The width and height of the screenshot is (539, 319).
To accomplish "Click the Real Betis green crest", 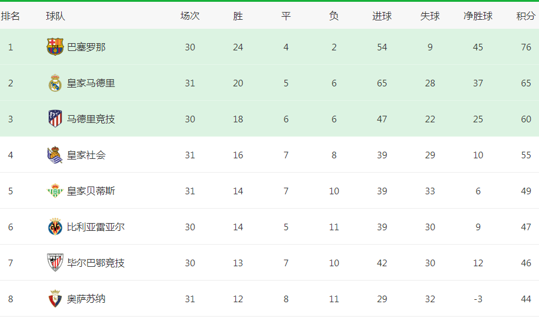I will pyautogui.click(x=55, y=191).
